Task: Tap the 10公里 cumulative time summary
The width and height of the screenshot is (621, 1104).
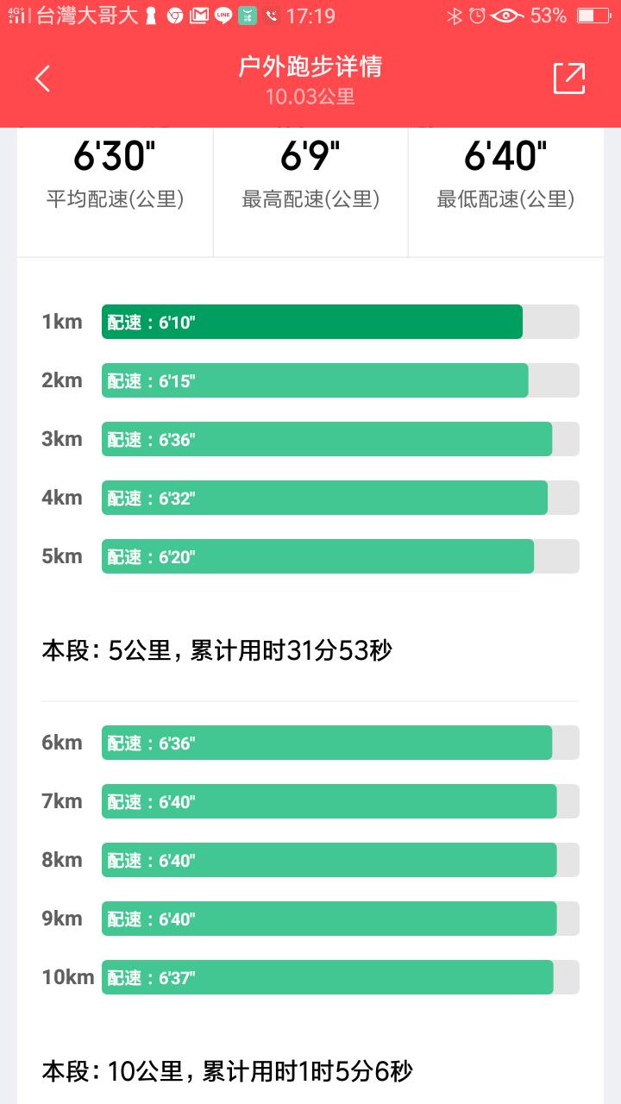Action: click(227, 1071)
